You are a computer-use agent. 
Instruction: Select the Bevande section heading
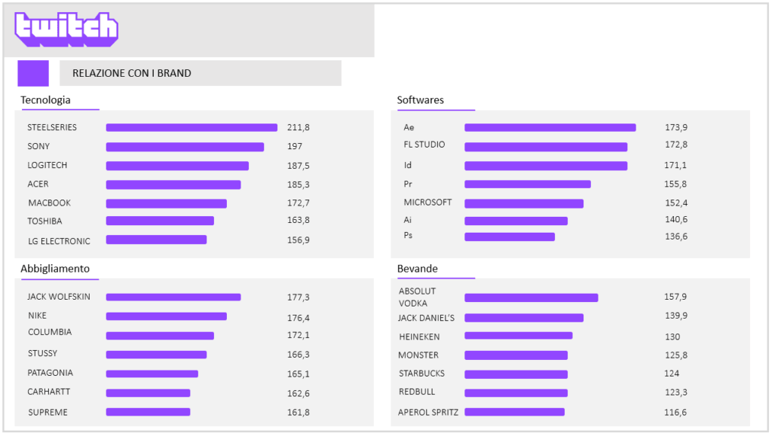(418, 269)
